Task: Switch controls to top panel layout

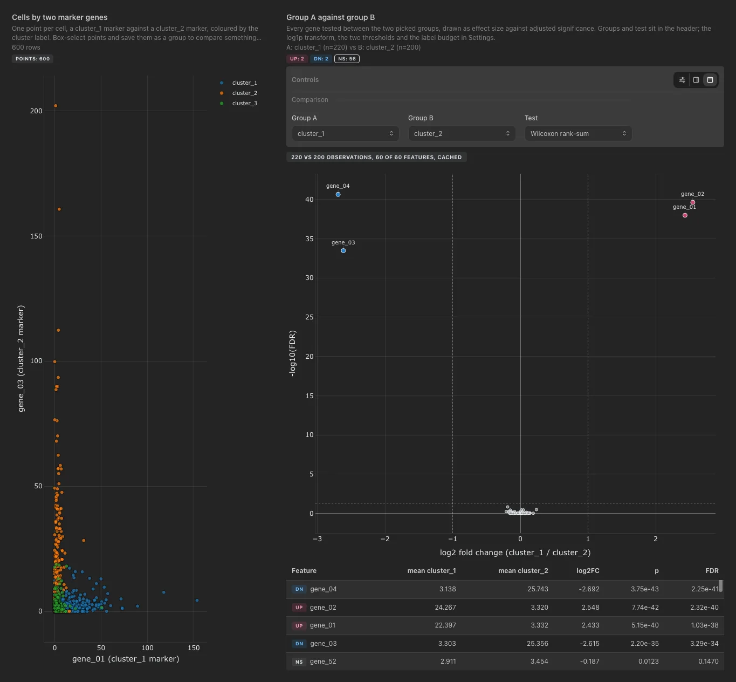Action: (x=710, y=80)
